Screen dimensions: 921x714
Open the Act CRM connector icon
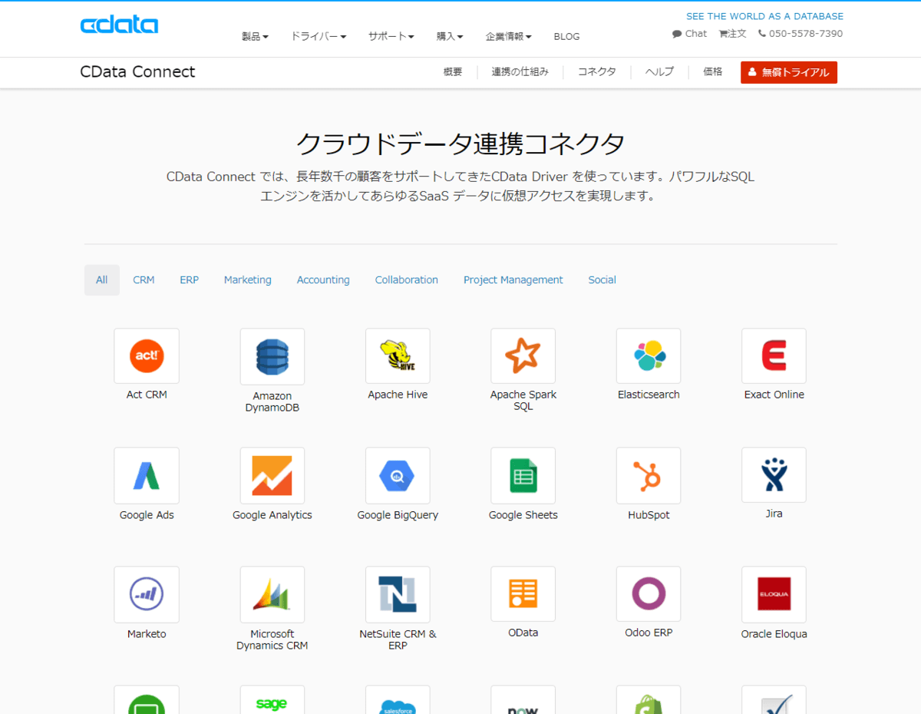point(147,356)
